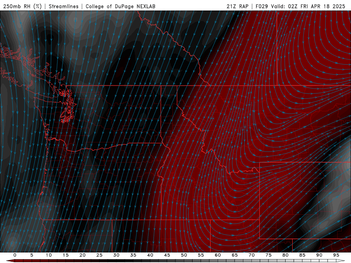Image resolution: width=351 pixels, height=263 pixels.
Task: Click the colorbar tick label reading exactly '5'
Action: tap(32, 255)
